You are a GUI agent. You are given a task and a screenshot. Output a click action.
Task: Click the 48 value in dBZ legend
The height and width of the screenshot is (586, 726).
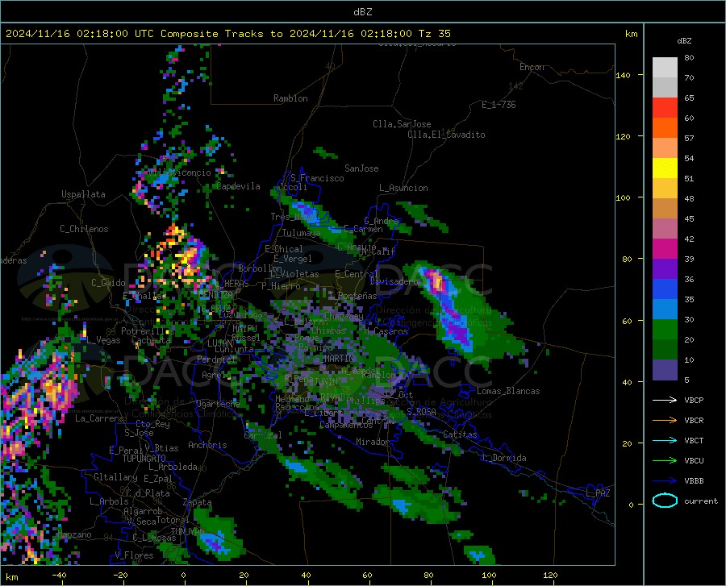(689, 198)
